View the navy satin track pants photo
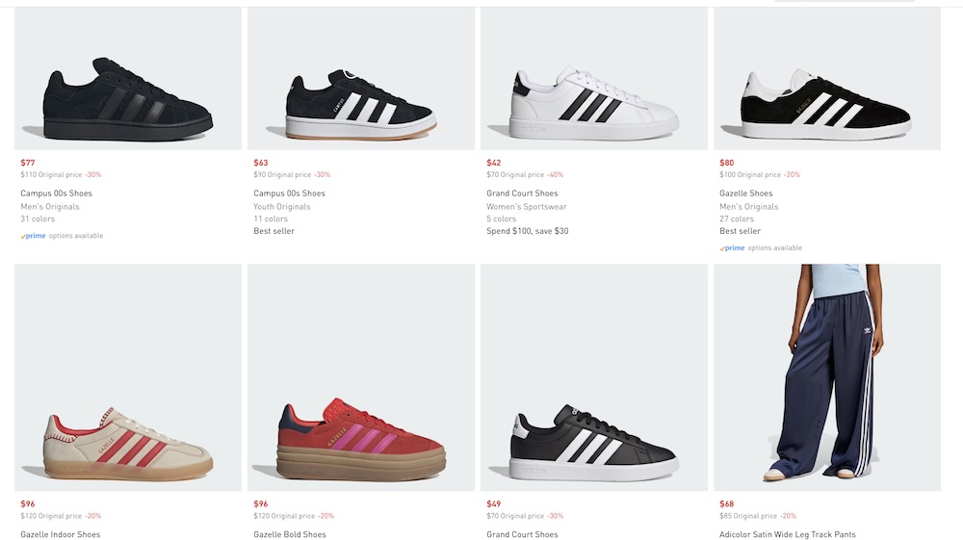The image size is (963, 540). 826,375
